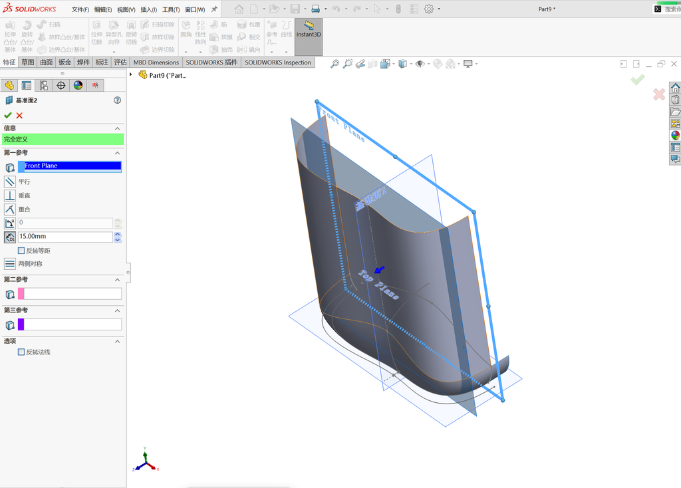Open the Options gear icon

click(x=429, y=9)
